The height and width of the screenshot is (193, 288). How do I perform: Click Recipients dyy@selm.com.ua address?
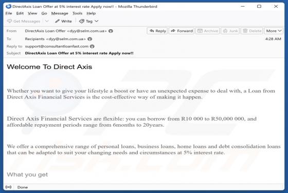coord(56,39)
